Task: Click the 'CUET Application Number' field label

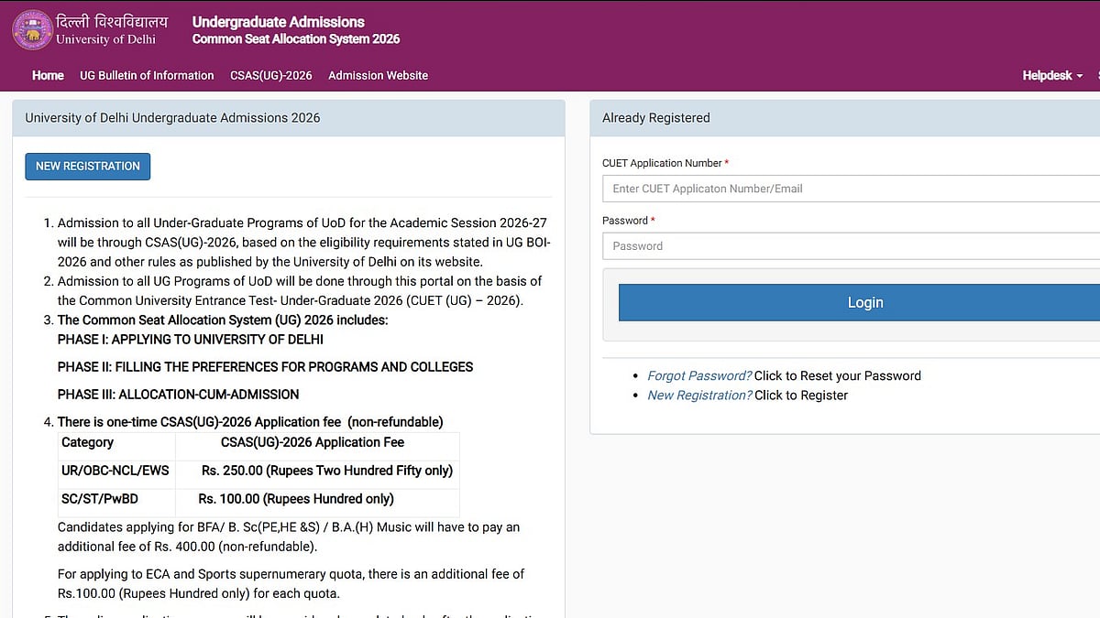Action: click(662, 163)
